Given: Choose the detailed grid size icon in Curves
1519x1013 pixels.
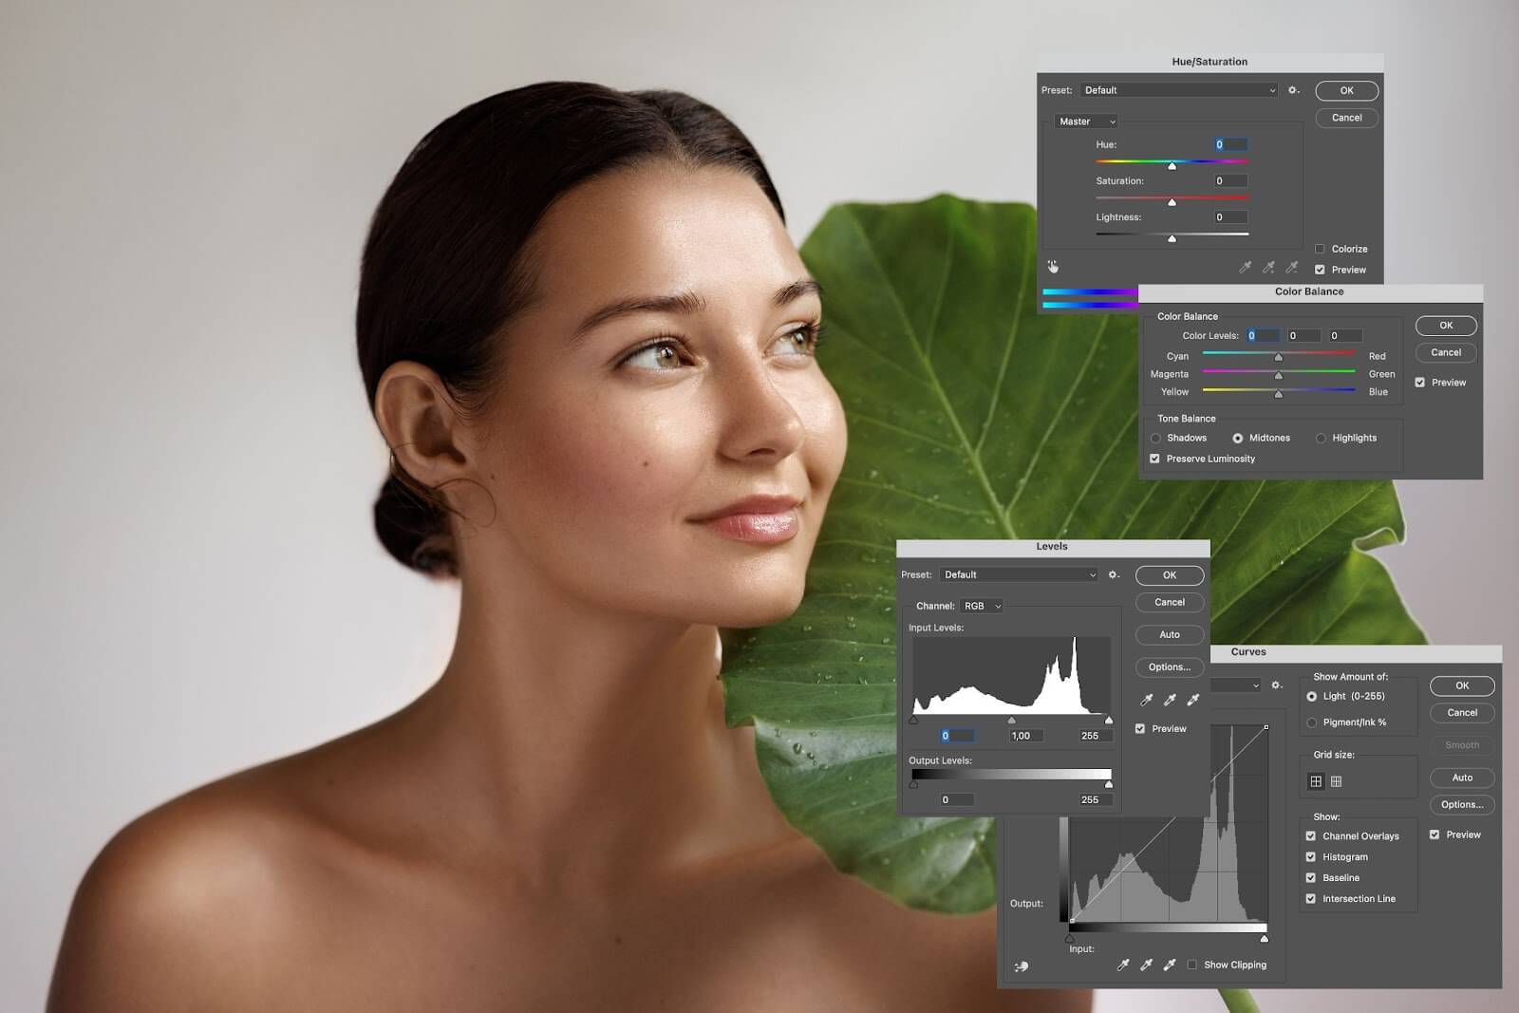Looking at the screenshot, I should 1337,781.
